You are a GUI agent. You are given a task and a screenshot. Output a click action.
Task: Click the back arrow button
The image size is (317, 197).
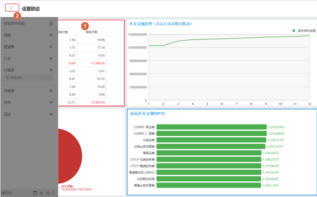pos(12,8)
